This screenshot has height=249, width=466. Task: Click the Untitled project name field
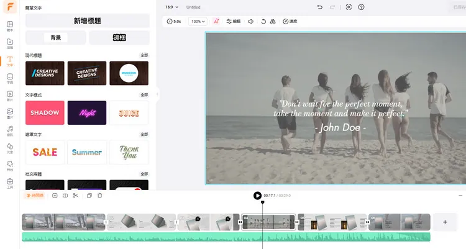(x=193, y=7)
